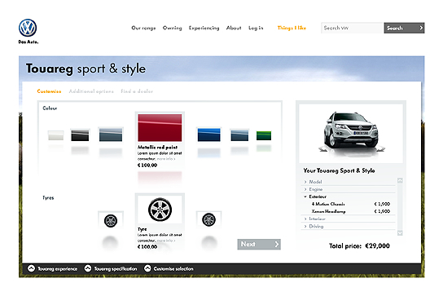Open the Experiencing menu
The width and height of the screenshot is (443, 296).
point(204,28)
